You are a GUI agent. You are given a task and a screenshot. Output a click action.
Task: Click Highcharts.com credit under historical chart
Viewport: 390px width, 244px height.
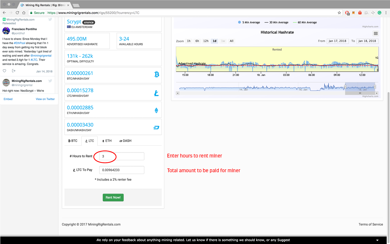(370, 96)
